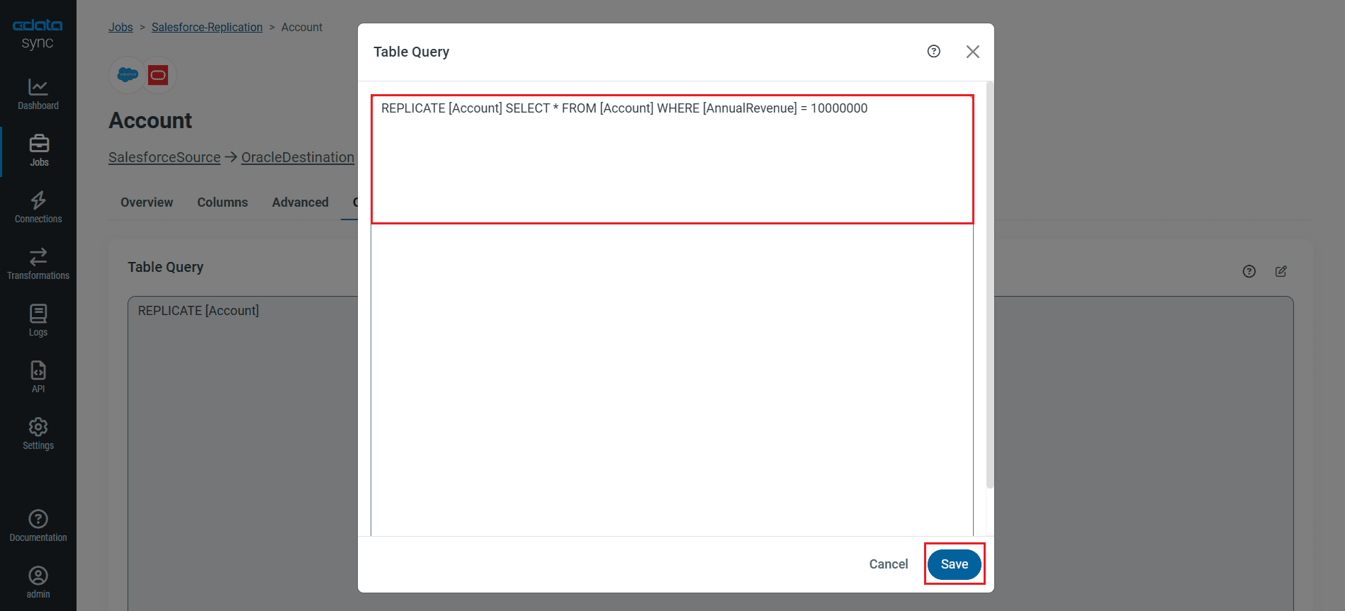Open the Connections page
The image size is (1345, 611).
point(38,207)
